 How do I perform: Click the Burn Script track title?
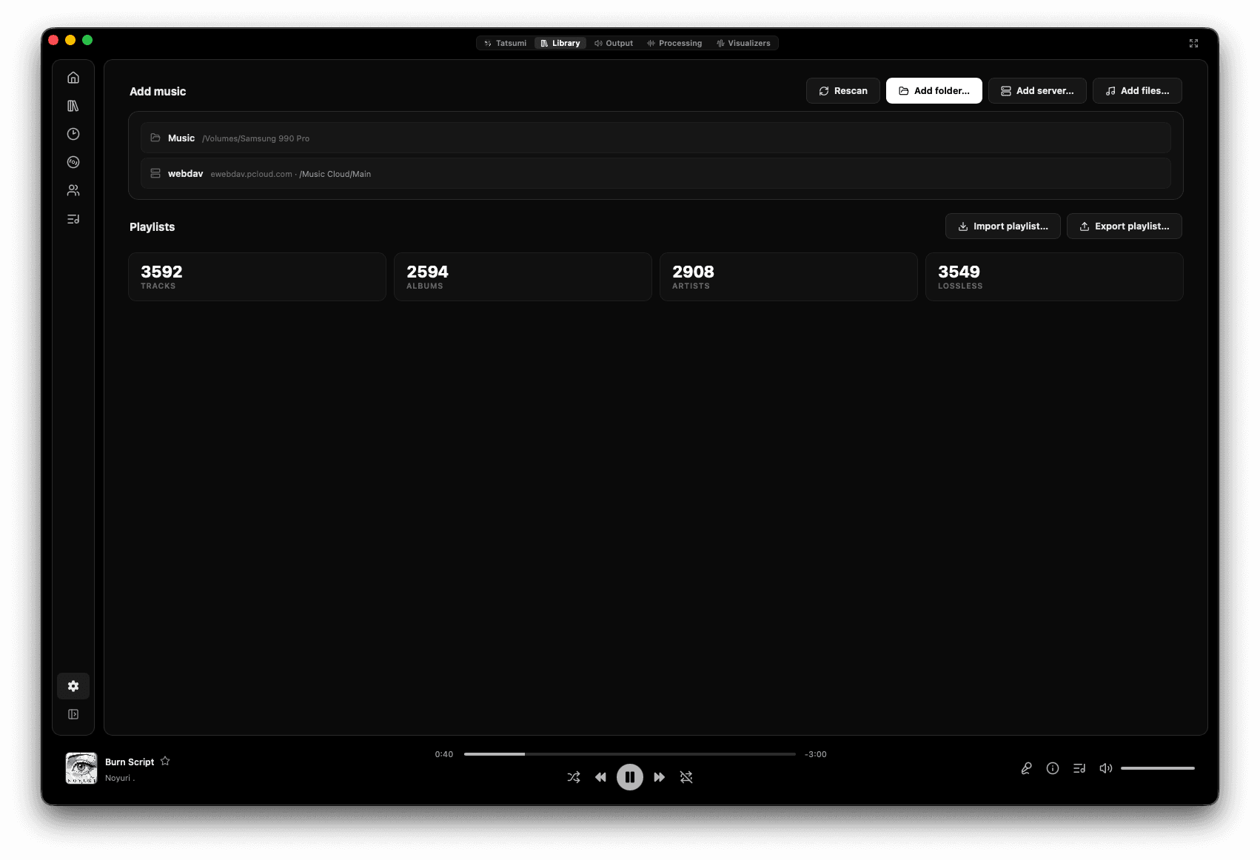point(130,762)
